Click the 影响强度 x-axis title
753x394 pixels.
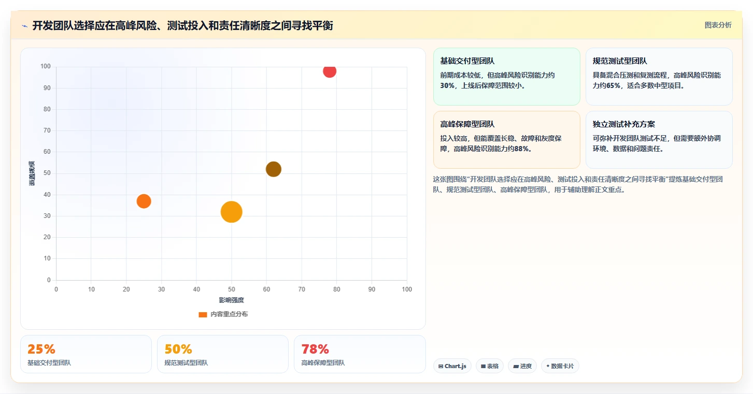[x=231, y=300]
